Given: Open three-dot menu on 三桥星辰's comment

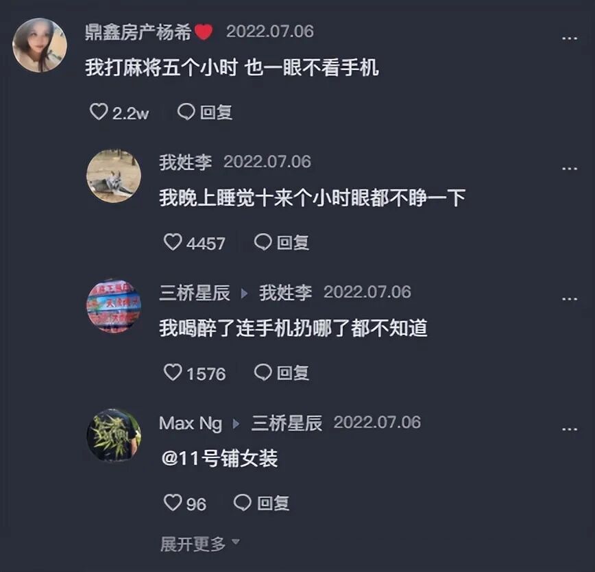Looking at the screenshot, I should coord(569,299).
